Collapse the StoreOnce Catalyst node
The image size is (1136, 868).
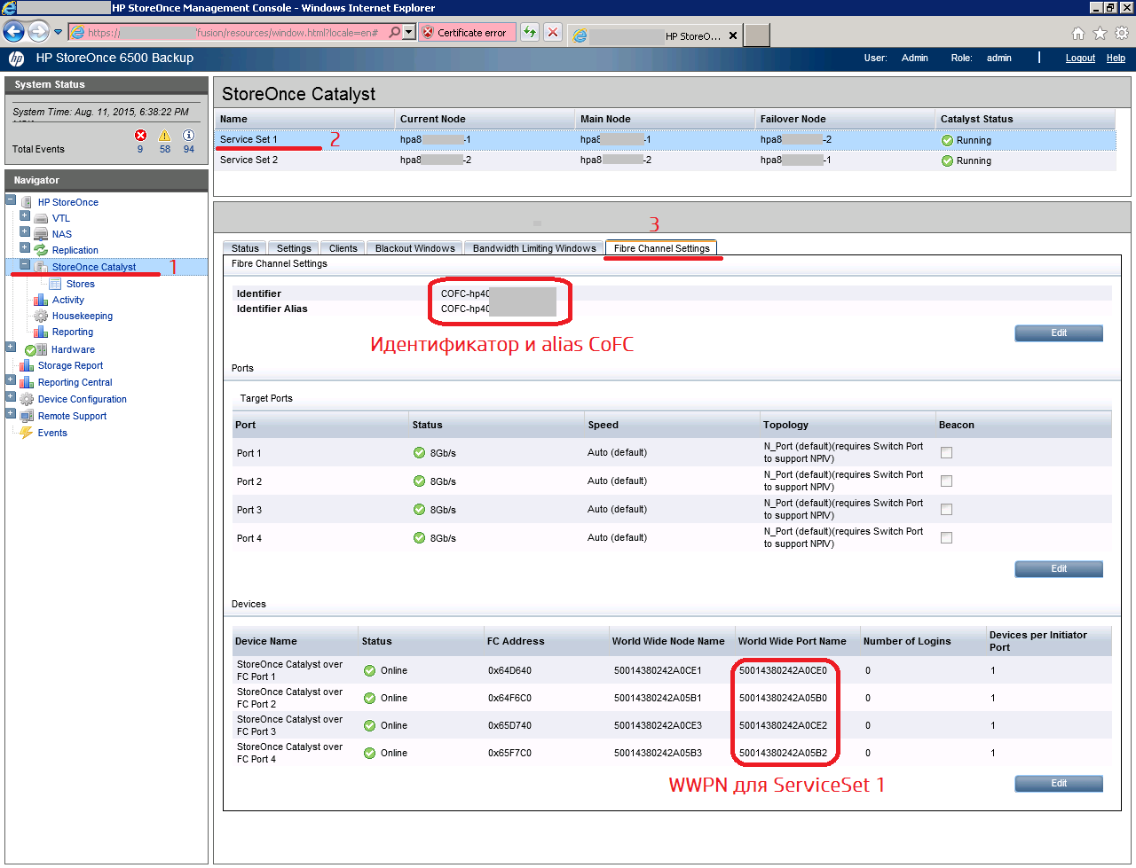click(x=25, y=264)
